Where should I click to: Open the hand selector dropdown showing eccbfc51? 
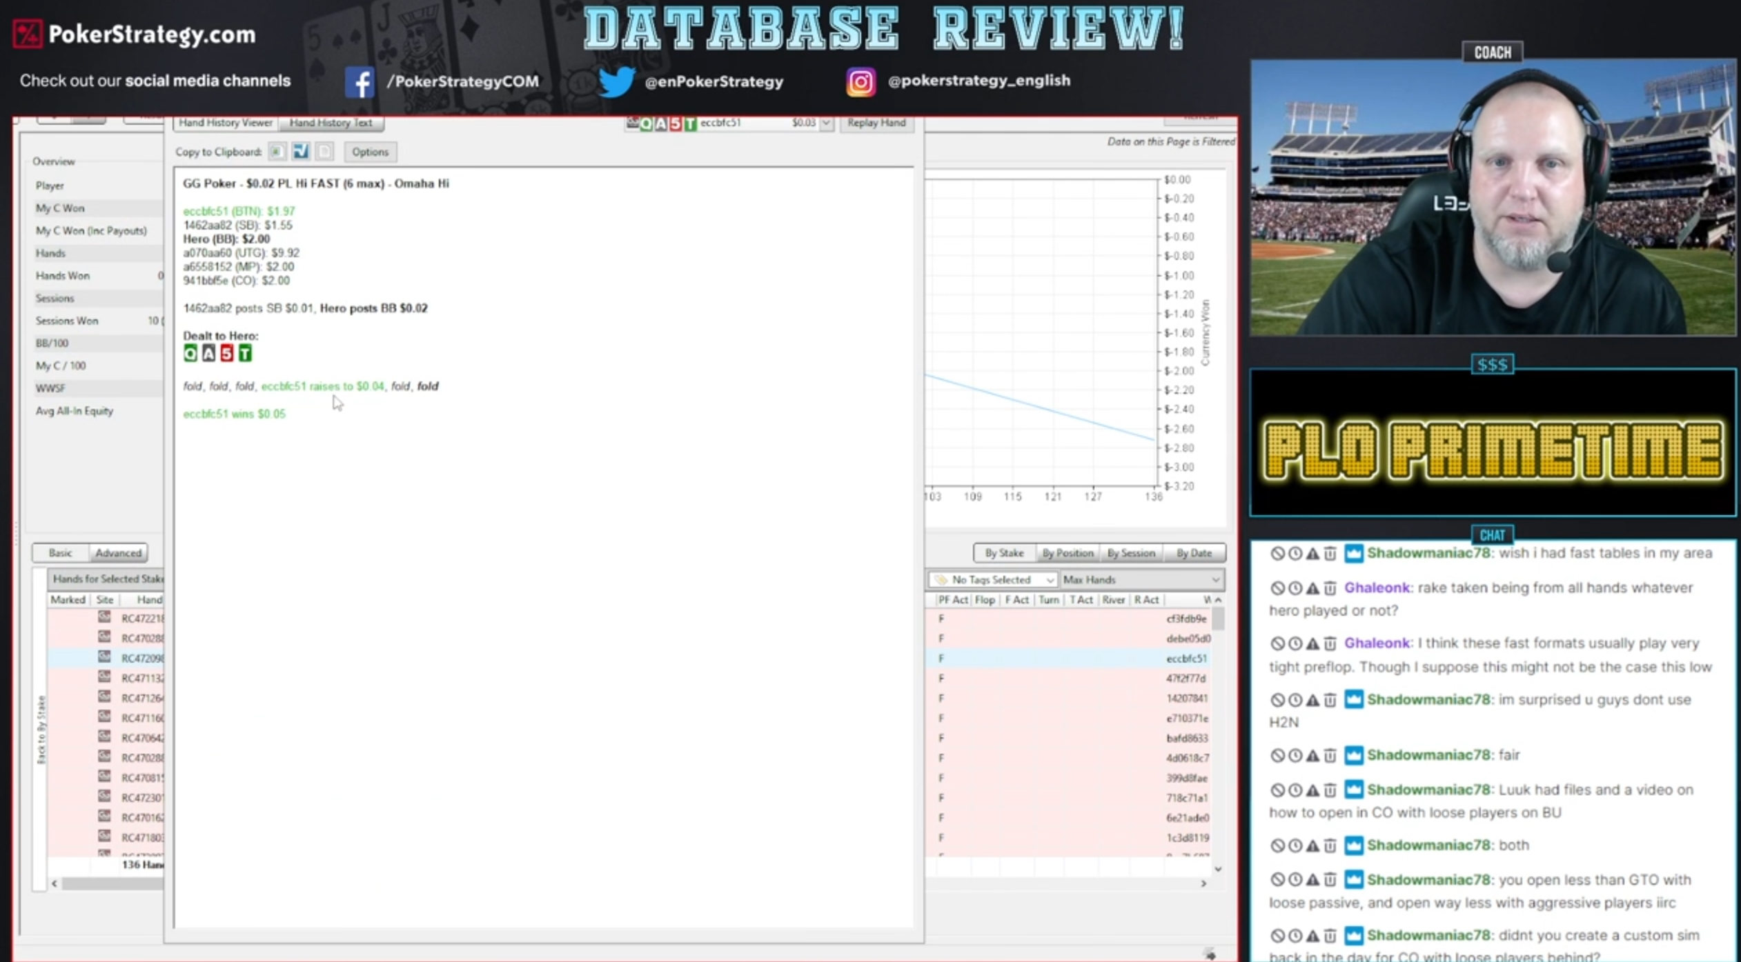click(826, 123)
